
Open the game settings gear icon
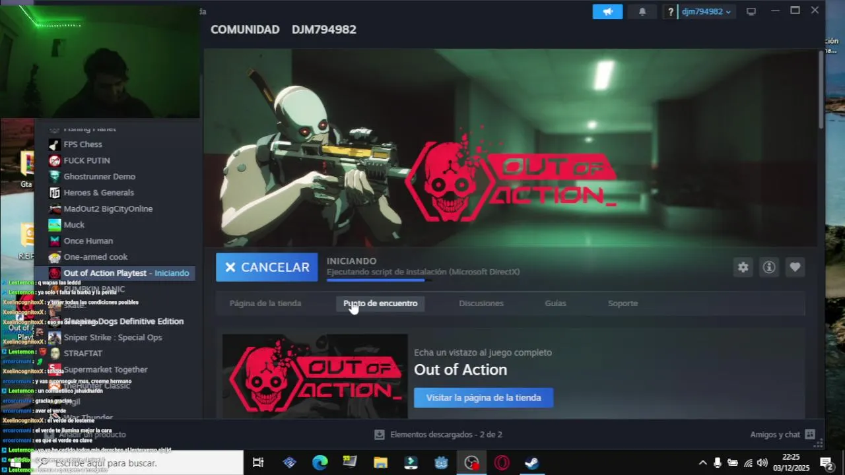click(x=743, y=267)
